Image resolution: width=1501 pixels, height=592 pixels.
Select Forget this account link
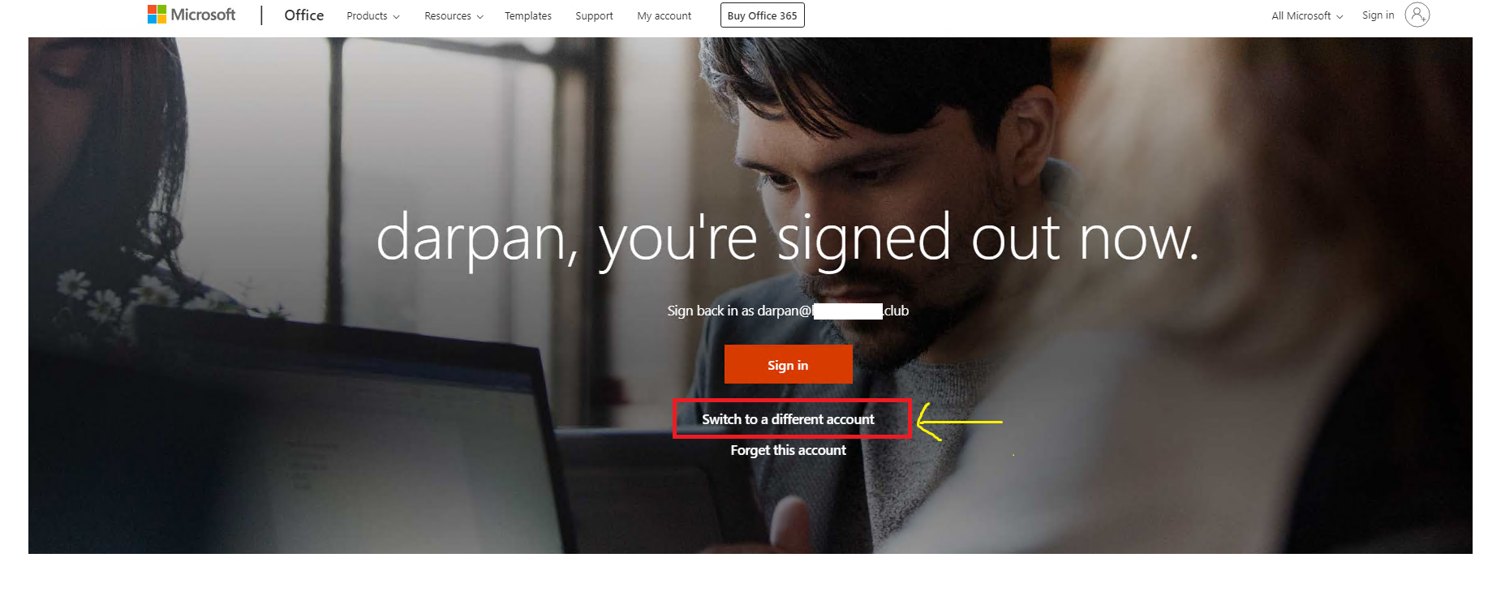click(x=788, y=450)
